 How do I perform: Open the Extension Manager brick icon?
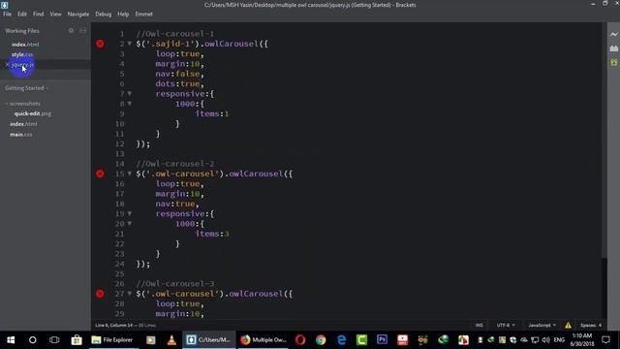click(613, 48)
